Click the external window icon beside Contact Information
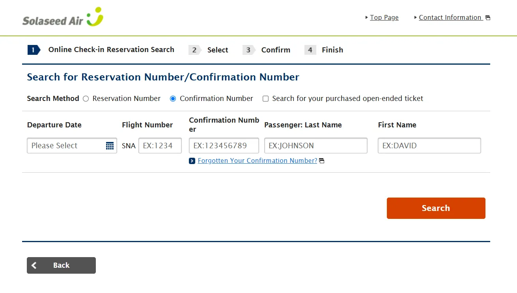Viewport: 517px width, 293px height. (488, 18)
